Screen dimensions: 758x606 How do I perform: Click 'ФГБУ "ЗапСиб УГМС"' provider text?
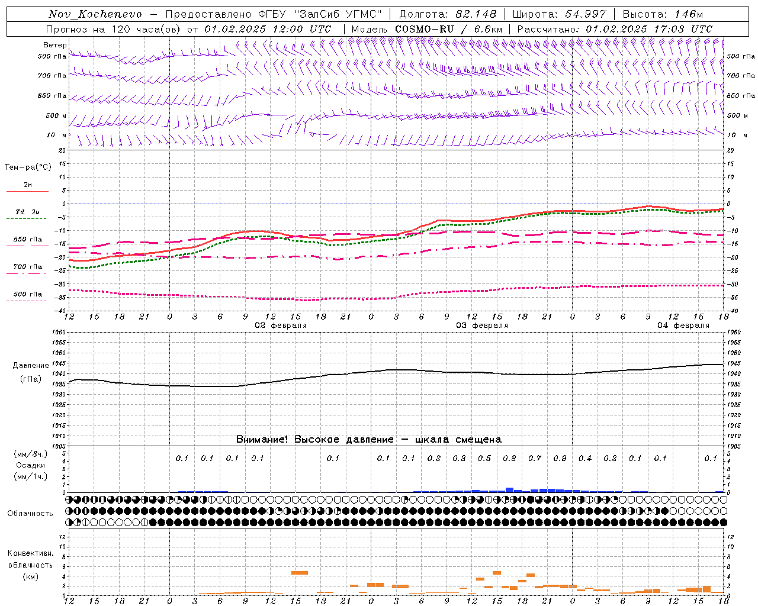[x=320, y=14]
